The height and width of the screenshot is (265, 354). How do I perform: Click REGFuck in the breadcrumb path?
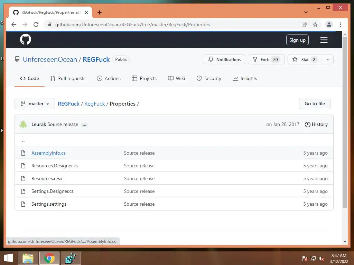click(x=69, y=104)
